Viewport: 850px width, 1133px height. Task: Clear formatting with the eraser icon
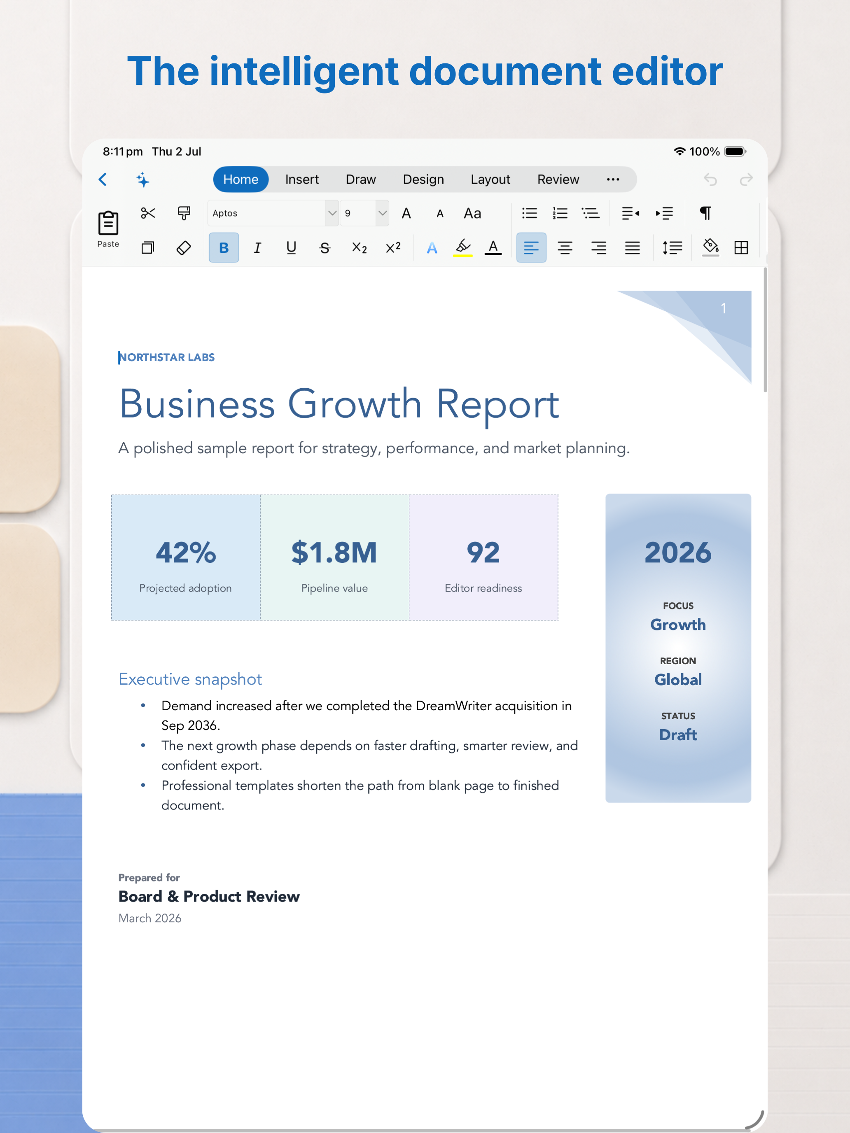[184, 248]
